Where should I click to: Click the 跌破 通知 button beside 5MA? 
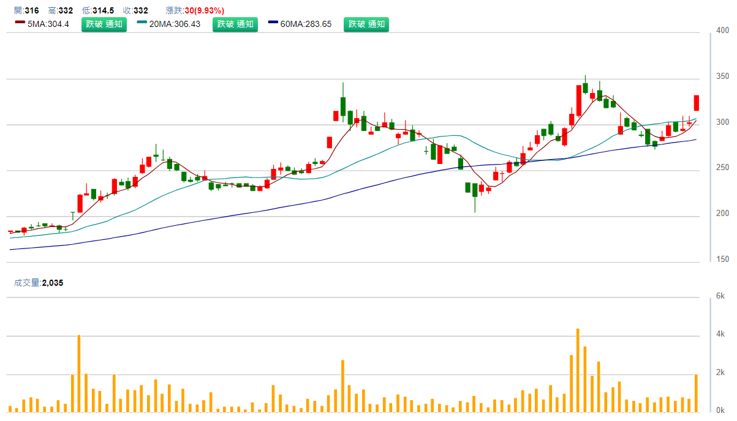click(x=104, y=24)
